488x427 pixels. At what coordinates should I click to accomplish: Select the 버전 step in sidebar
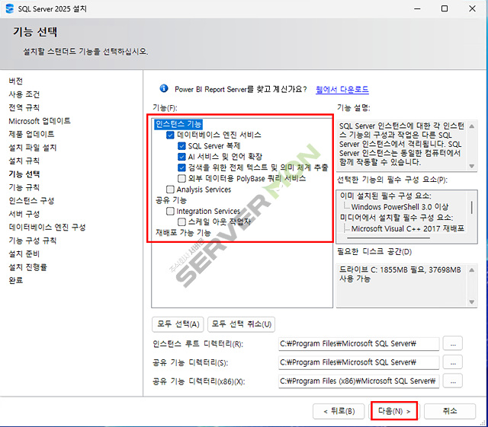click(15, 81)
